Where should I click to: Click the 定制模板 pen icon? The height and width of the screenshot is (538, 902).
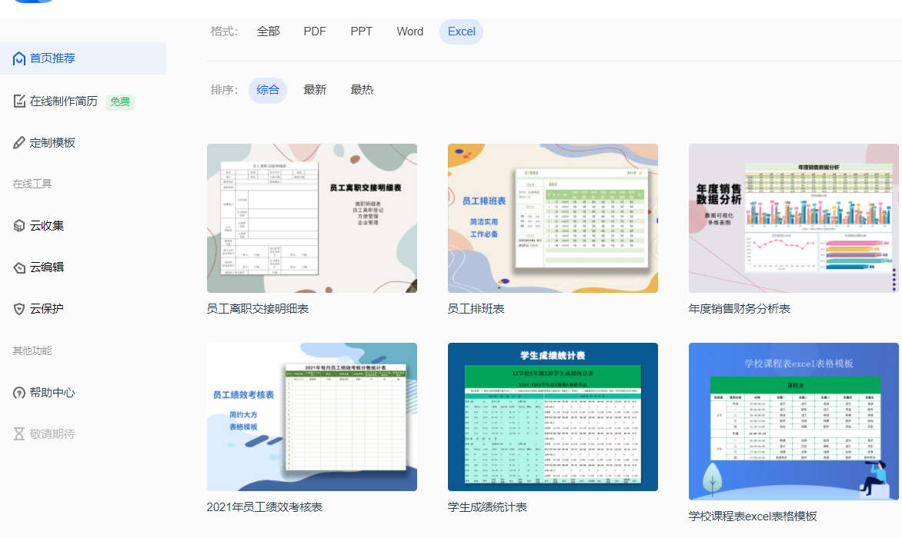(19, 142)
